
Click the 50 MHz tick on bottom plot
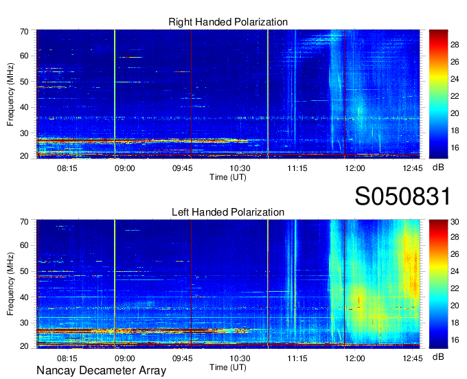[24, 271]
